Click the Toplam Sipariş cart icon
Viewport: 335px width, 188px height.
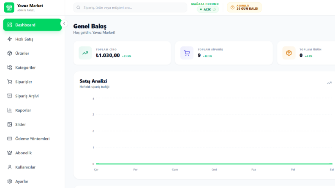point(187,53)
